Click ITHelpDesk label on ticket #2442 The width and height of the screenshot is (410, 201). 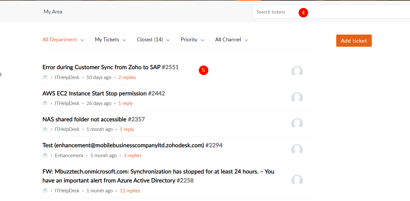click(x=67, y=103)
